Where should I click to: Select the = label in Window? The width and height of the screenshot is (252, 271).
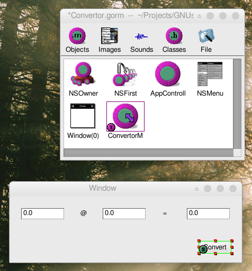click(x=165, y=213)
